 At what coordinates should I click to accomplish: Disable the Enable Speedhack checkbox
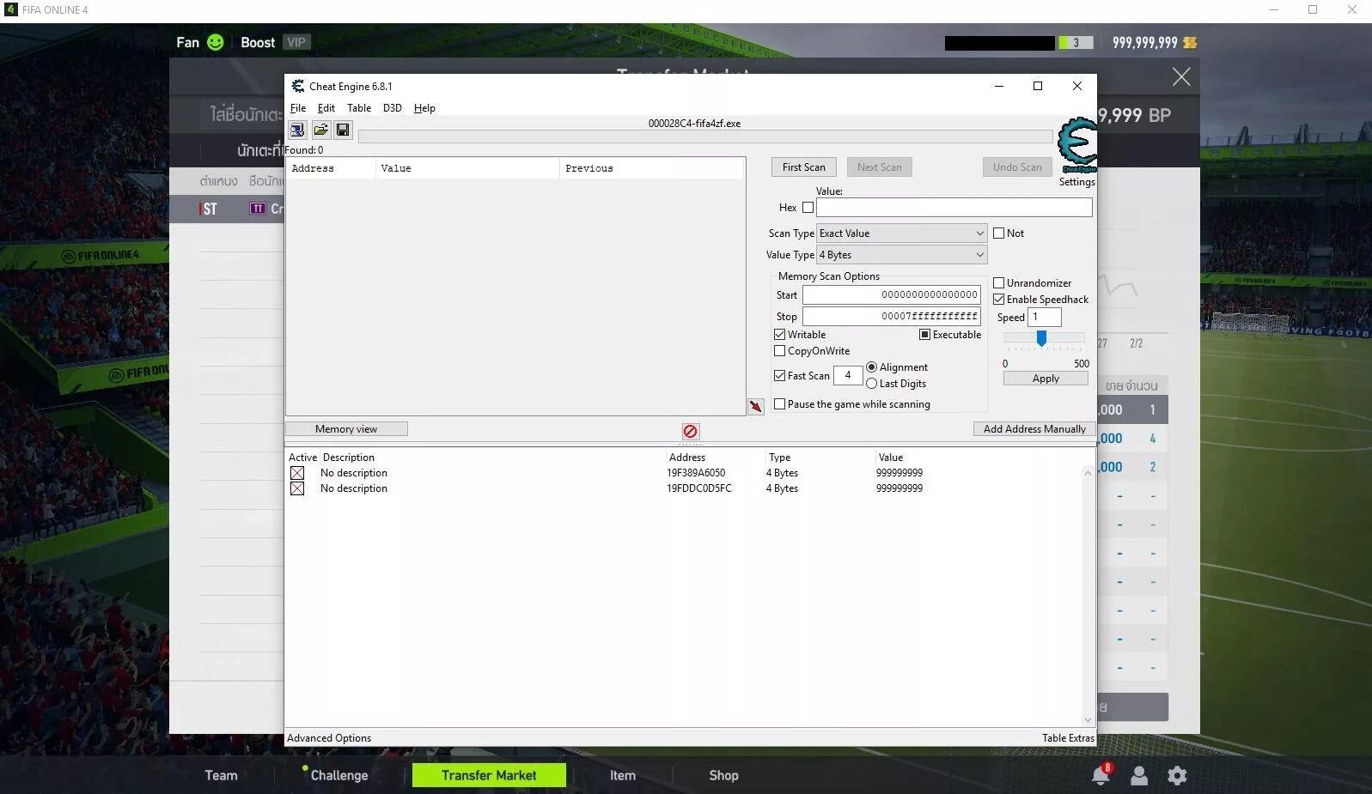coord(998,300)
